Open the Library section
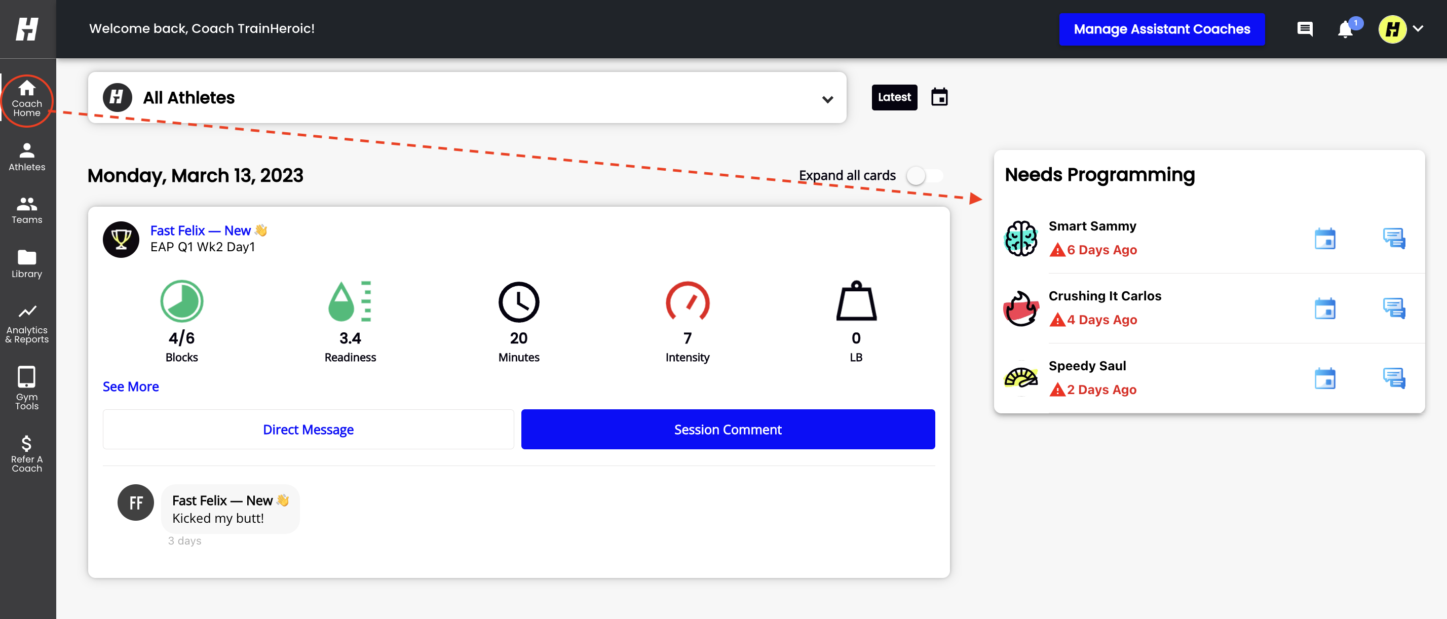Image resolution: width=1447 pixels, height=619 pixels. pyautogui.click(x=27, y=264)
